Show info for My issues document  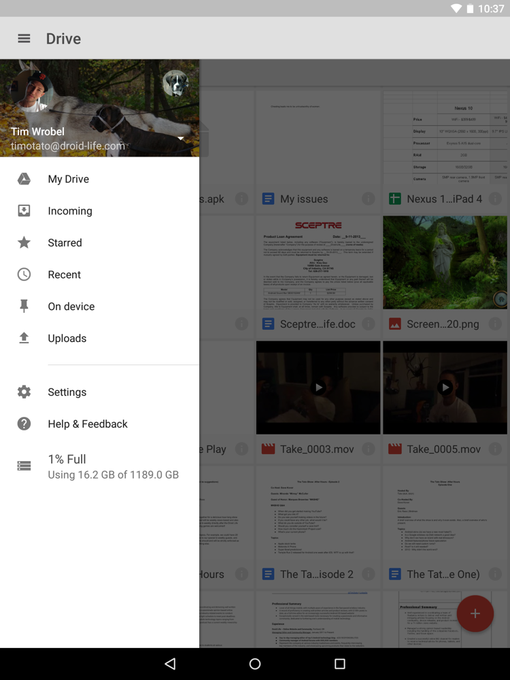368,199
